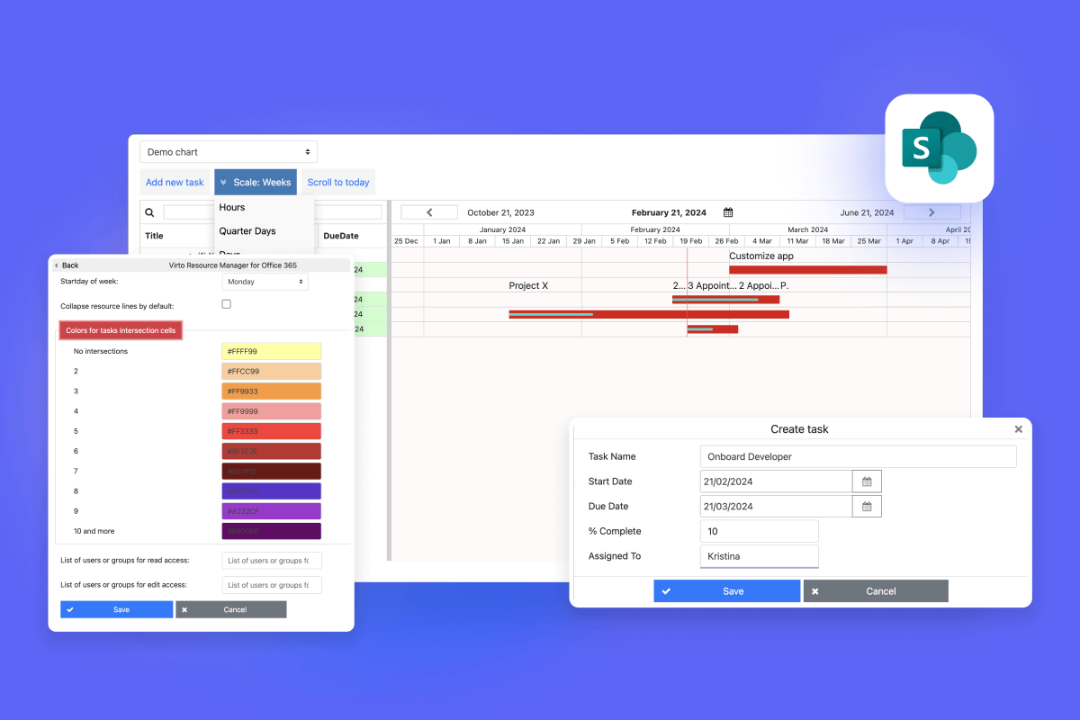Screen dimensions: 1080x720
Task: Click the search magnifier icon
Action: (x=149, y=213)
